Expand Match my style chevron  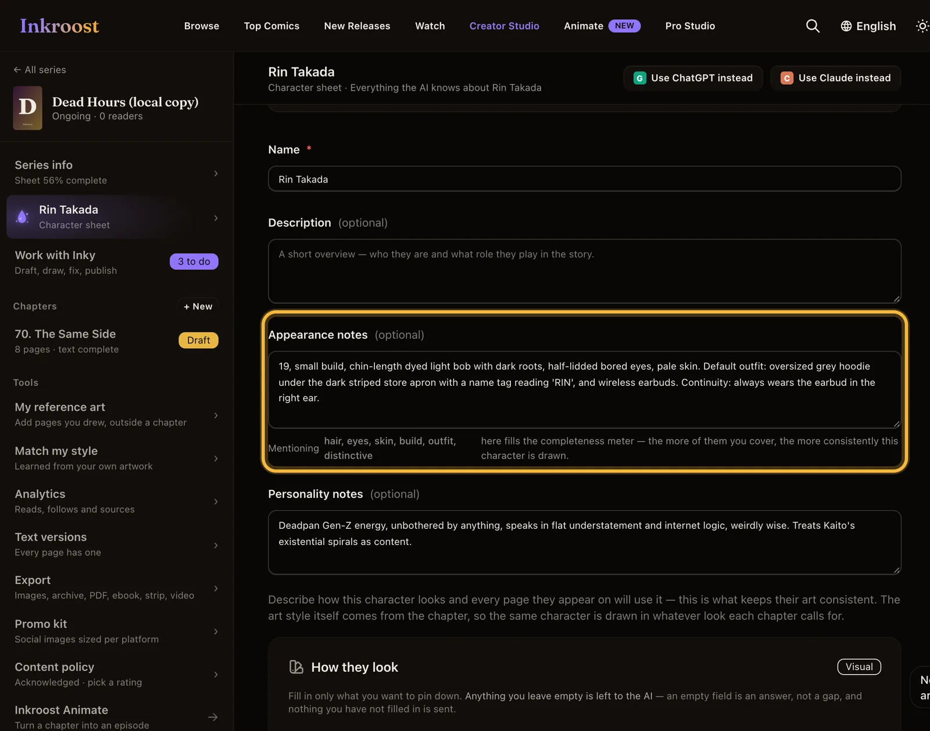[216, 458]
